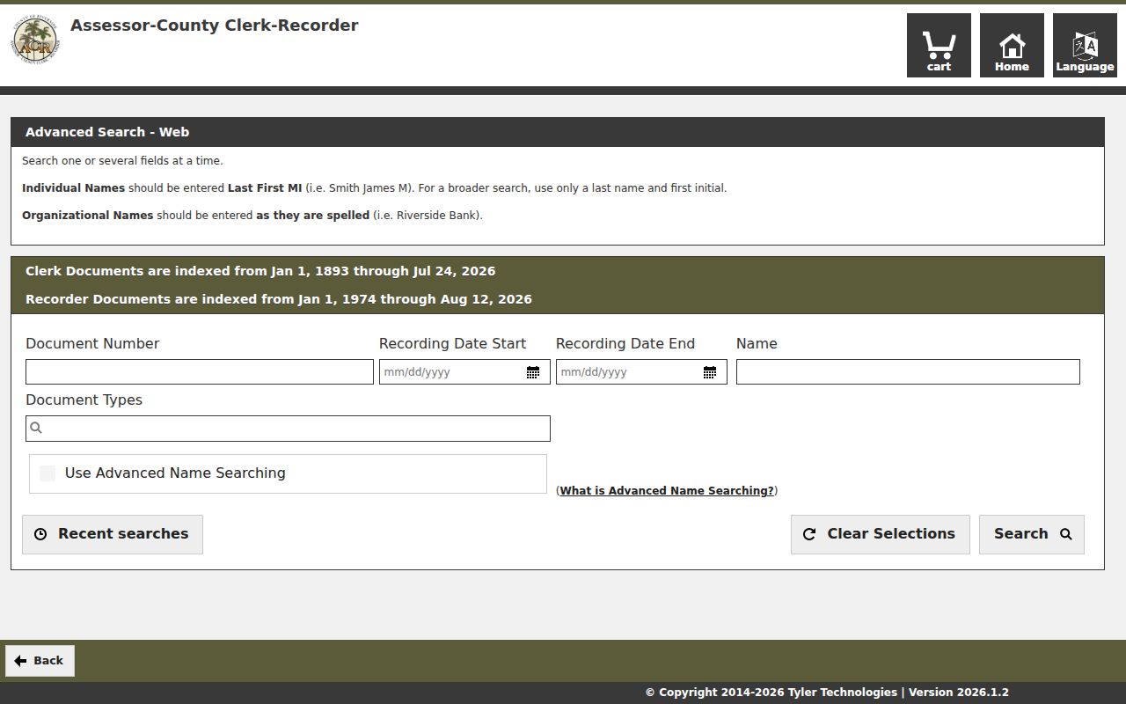
Task: Click the Advanced Search - Web heading
Action: coord(107,132)
